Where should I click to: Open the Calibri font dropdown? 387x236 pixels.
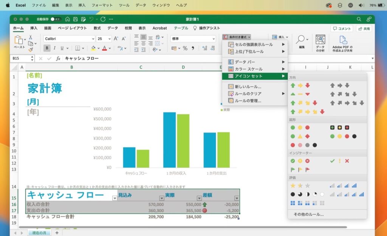pyautogui.click(x=70, y=38)
